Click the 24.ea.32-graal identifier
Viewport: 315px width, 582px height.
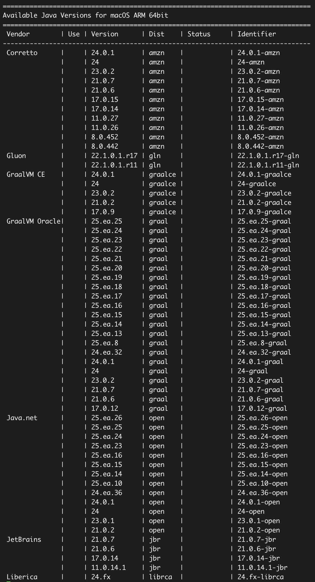264,352
